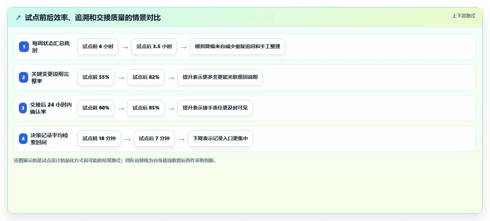
Task: Select the step 2 number badge
Action: click(23, 77)
